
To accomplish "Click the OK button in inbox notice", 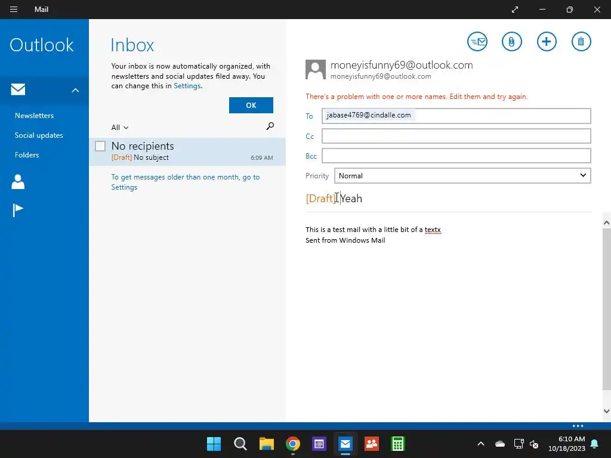I will point(251,105).
